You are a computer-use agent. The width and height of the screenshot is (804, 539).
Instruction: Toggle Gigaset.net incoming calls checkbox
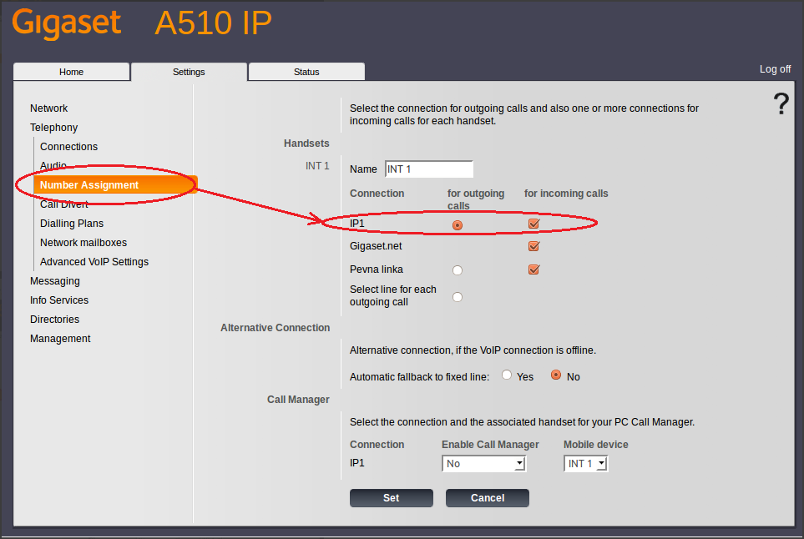click(x=534, y=246)
